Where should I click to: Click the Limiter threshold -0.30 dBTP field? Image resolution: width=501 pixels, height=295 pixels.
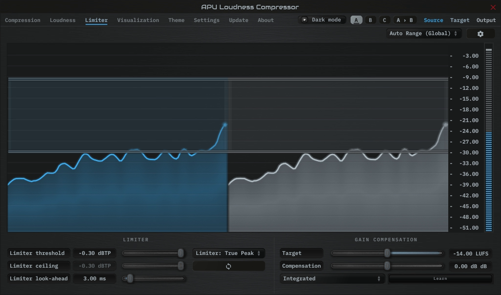point(95,253)
